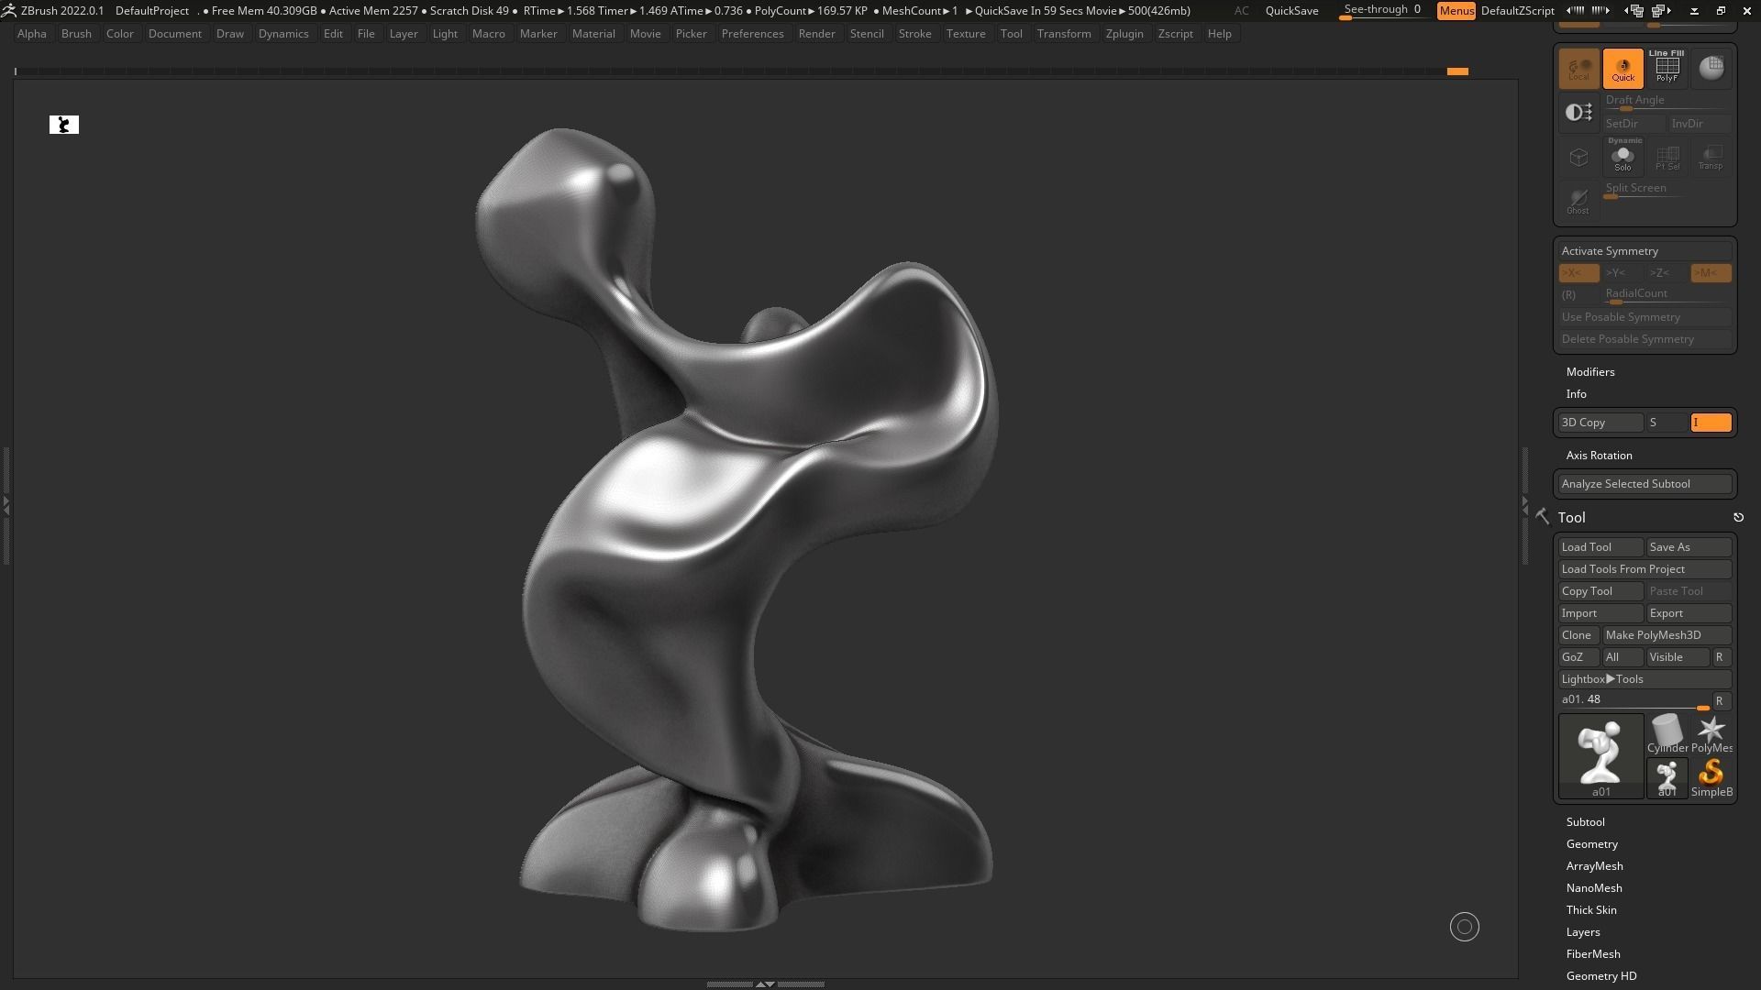The image size is (1761, 990).
Task: Adjust the a01 tool selection slider
Action: [1634, 701]
